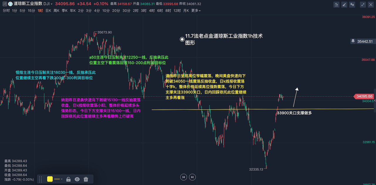Click the +0.10% change value

[101, 4]
